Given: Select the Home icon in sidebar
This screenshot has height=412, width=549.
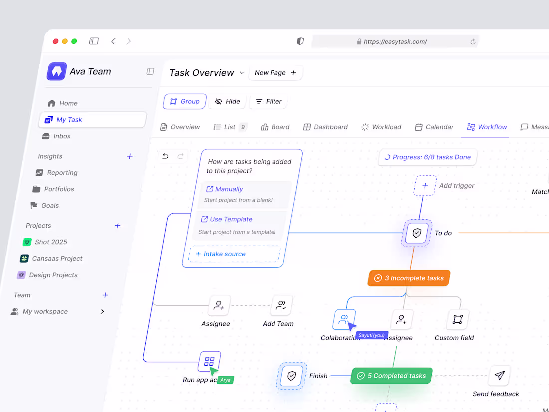Looking at the screenshot, I should [x=52, y=103].
